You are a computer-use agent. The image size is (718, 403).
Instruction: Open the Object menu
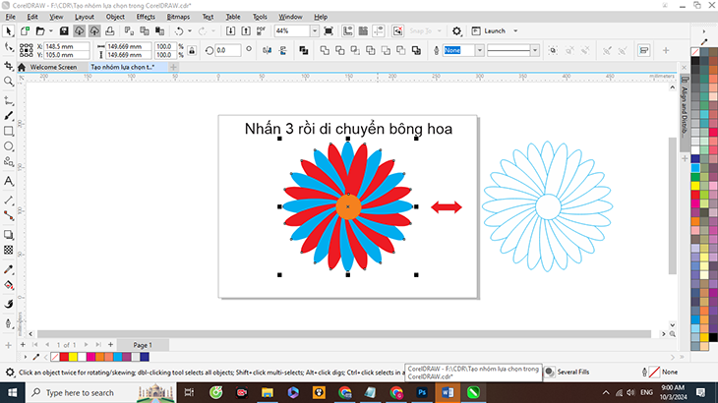click(x=115, y=17)
